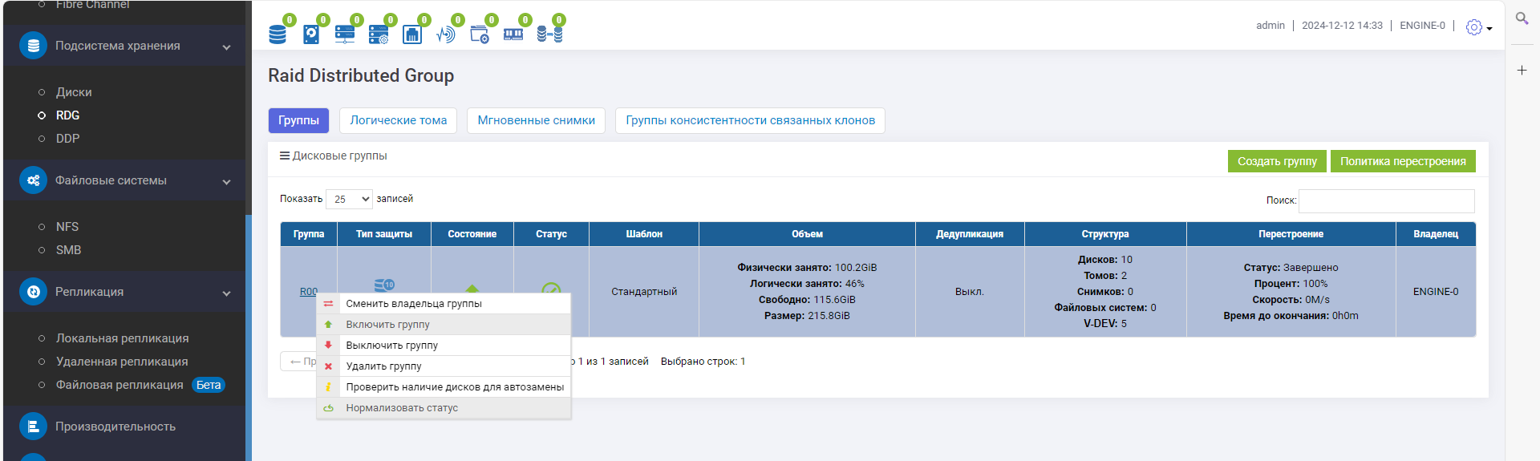The width and height of the screenshot is (1540, 461).
Task: Click the magnifier search icon at right edge
Action: pos(1522,18)
